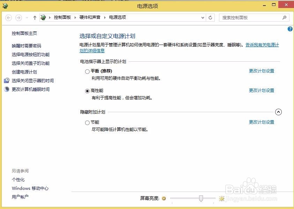
Task: Click the bright sun brightness icon
Action: coord(221,199)
